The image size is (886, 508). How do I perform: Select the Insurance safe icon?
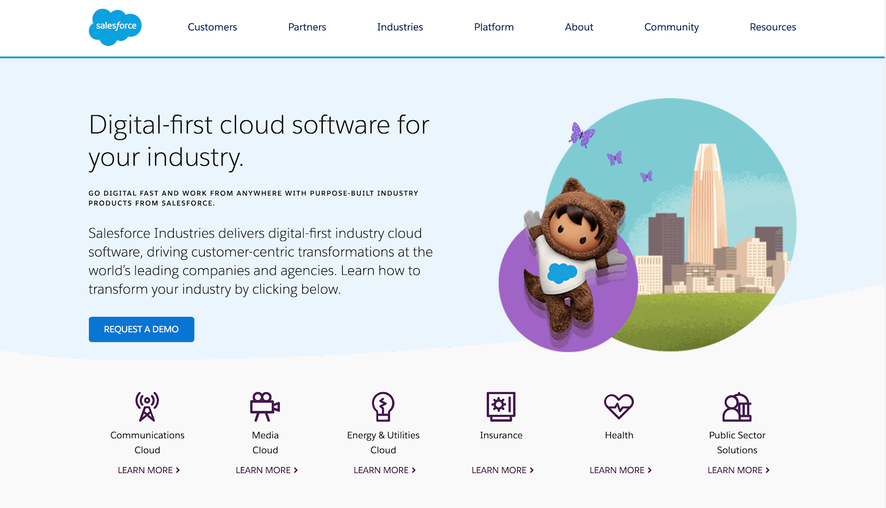coord(501,407)
